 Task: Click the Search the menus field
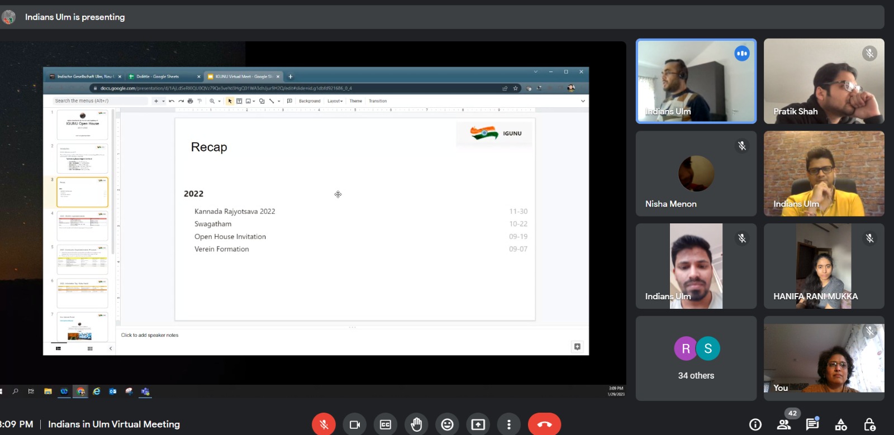pyautogui.click(x=101, y=101)
